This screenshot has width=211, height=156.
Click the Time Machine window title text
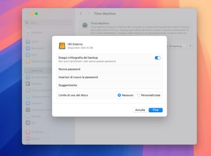point(105,13)
